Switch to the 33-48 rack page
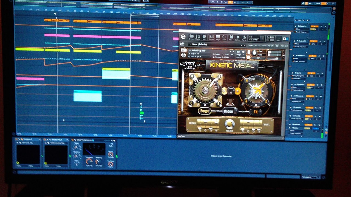 click(x=264, y=46)
